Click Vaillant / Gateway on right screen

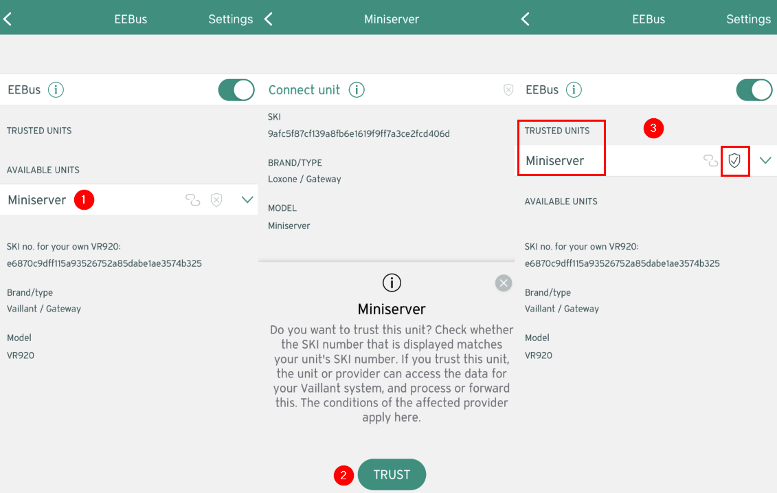point(562,309)
